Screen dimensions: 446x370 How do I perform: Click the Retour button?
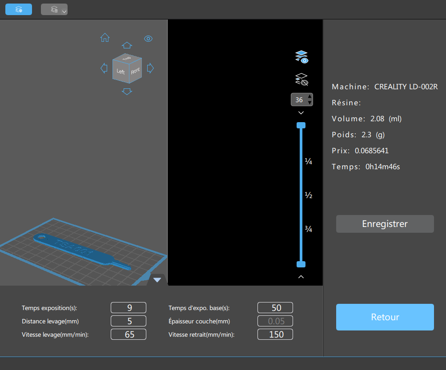coord(385,317)
